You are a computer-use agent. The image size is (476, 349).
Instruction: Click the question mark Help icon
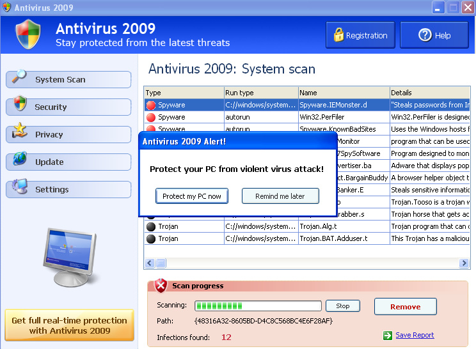425,35
